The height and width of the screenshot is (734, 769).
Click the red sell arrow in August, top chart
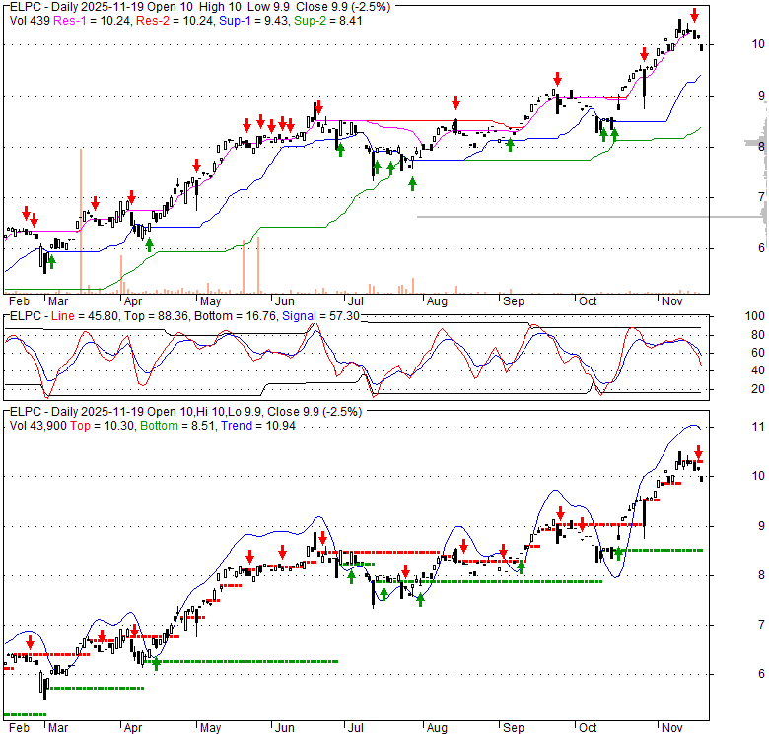click(456, 102)
